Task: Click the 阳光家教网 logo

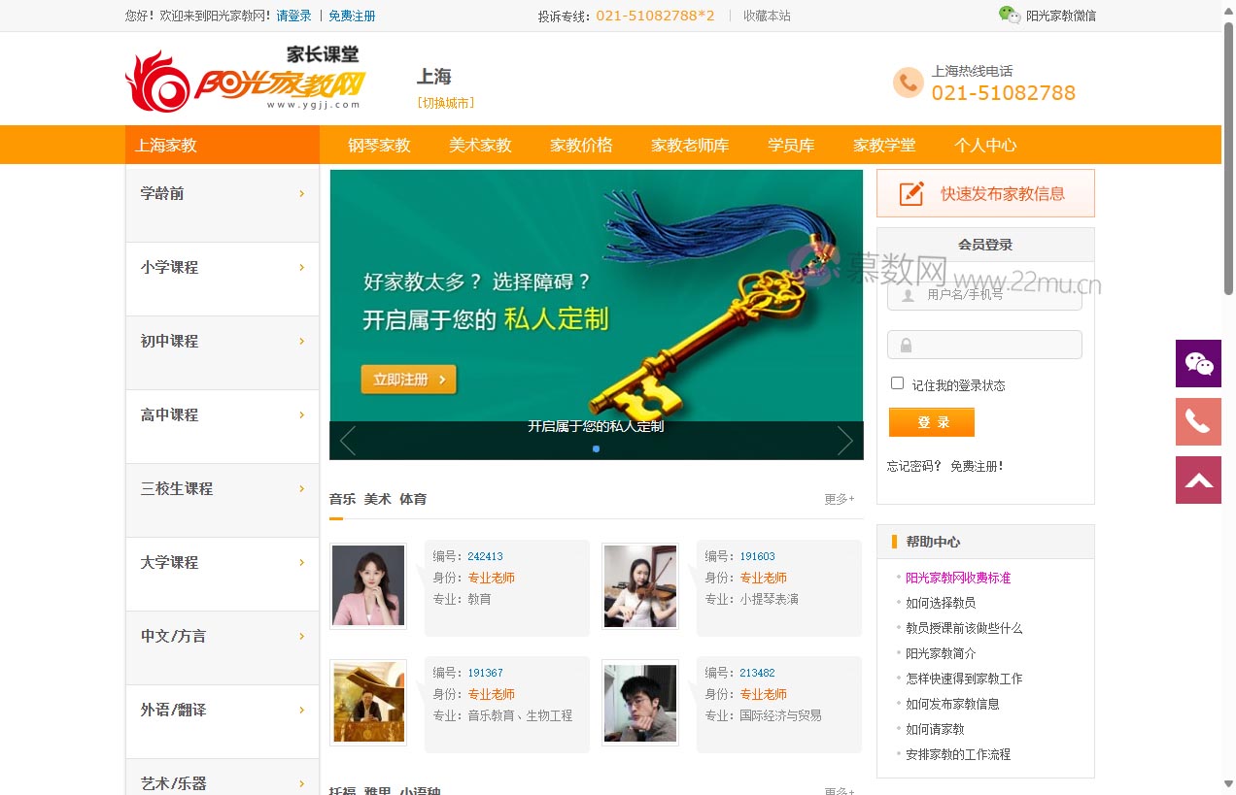Action: (x=243, y=78)
